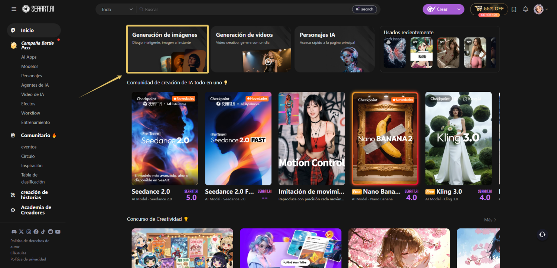This screenshot has height=268, width=557.
Task: Click the VIP 55% OFF offer
Action: click(x=489, y=9)
